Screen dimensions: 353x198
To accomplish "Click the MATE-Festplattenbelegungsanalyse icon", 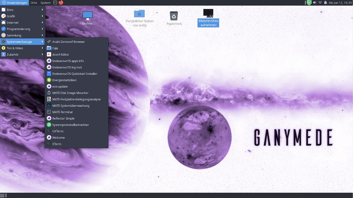I will 49,99.
